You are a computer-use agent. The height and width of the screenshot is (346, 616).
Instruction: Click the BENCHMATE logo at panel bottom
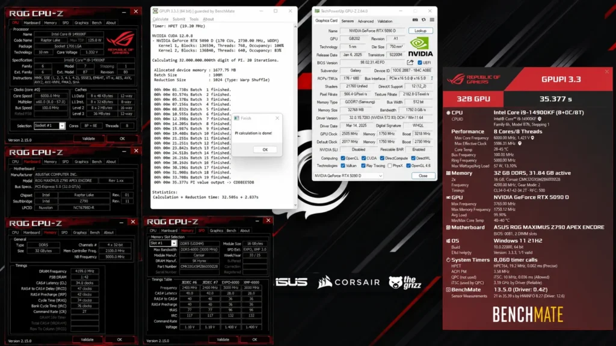point(528,315)
